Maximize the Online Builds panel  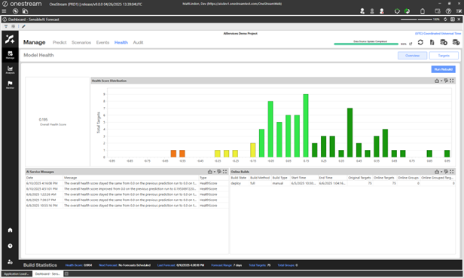click(x=452, y=172)
